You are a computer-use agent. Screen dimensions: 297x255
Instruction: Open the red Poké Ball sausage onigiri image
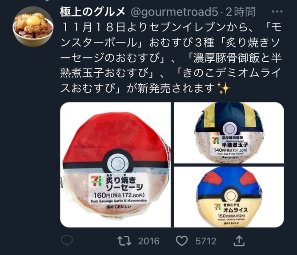pos(115,165)
